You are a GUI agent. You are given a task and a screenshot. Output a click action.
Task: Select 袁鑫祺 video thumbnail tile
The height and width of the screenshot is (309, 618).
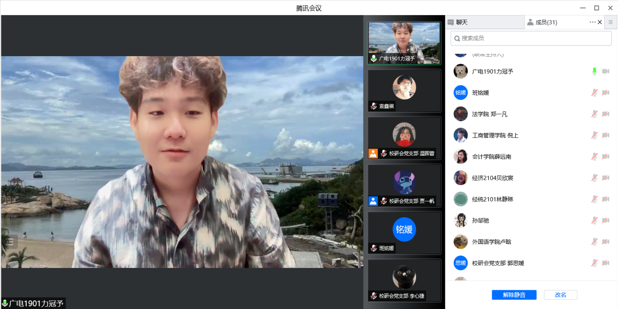pyautogui.click(x=404, y=91)
